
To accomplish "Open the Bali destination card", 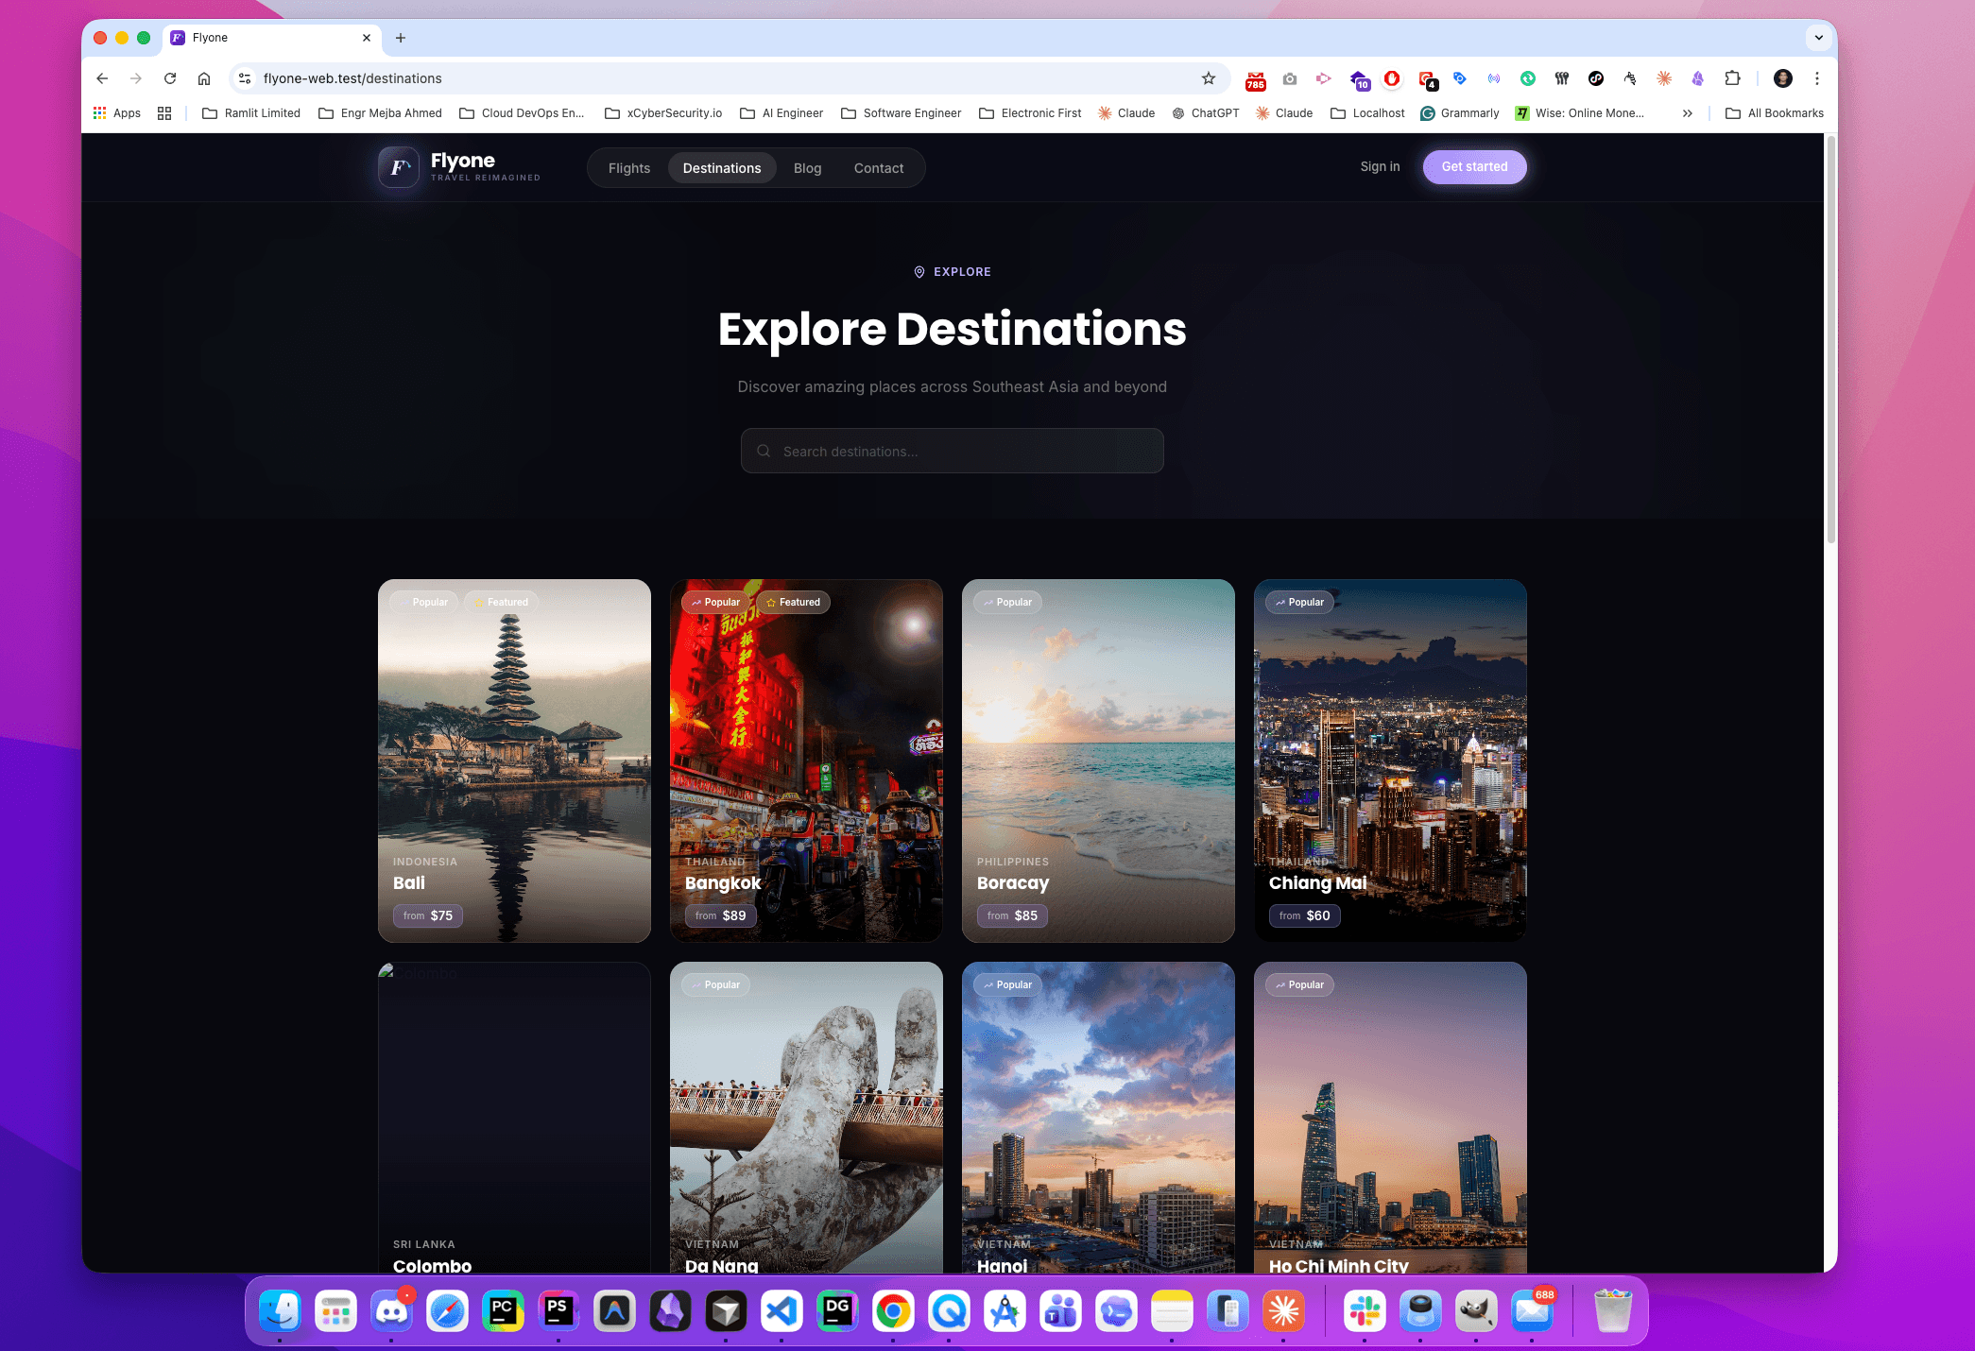I will [514, 761].
